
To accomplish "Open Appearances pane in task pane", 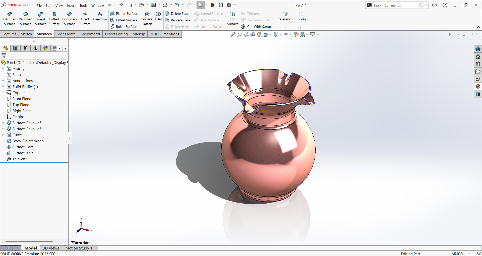I will [478, 87].
